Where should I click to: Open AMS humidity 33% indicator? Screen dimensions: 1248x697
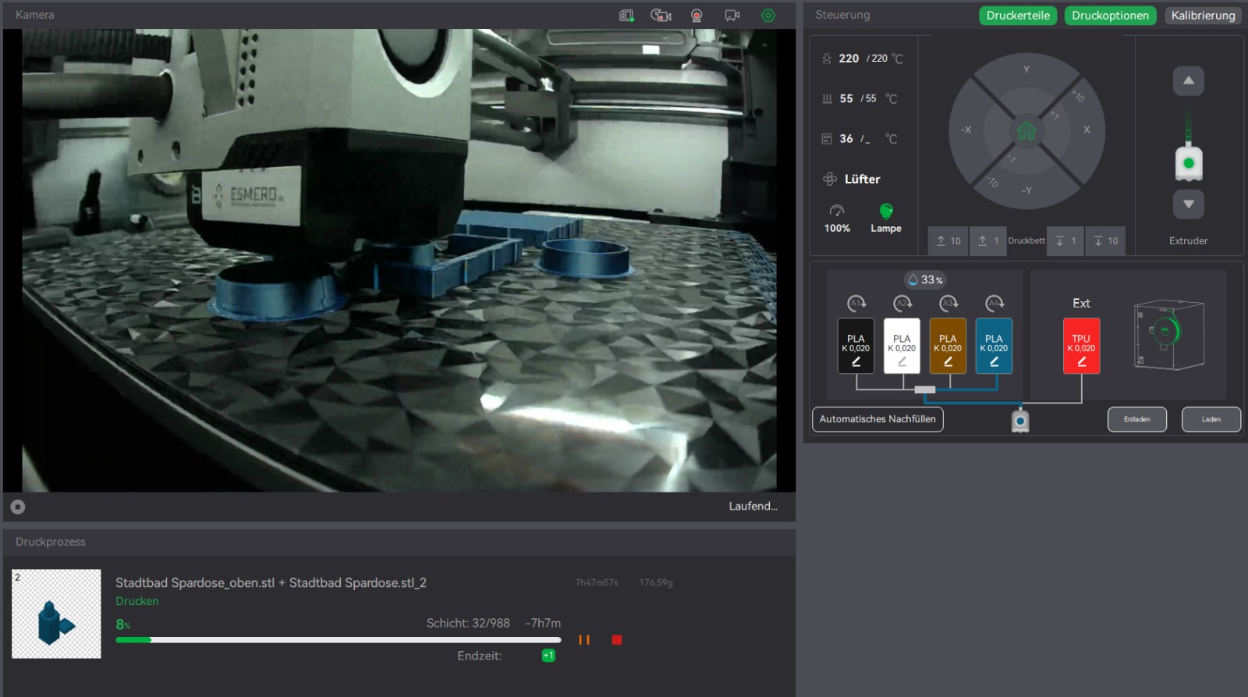[925, 279]
